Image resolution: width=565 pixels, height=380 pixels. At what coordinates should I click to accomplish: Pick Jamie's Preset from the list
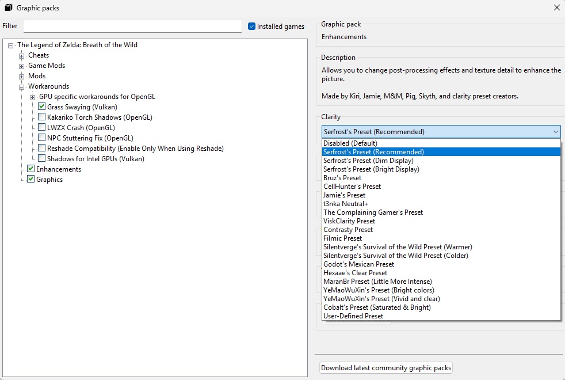tap(441, 195)
